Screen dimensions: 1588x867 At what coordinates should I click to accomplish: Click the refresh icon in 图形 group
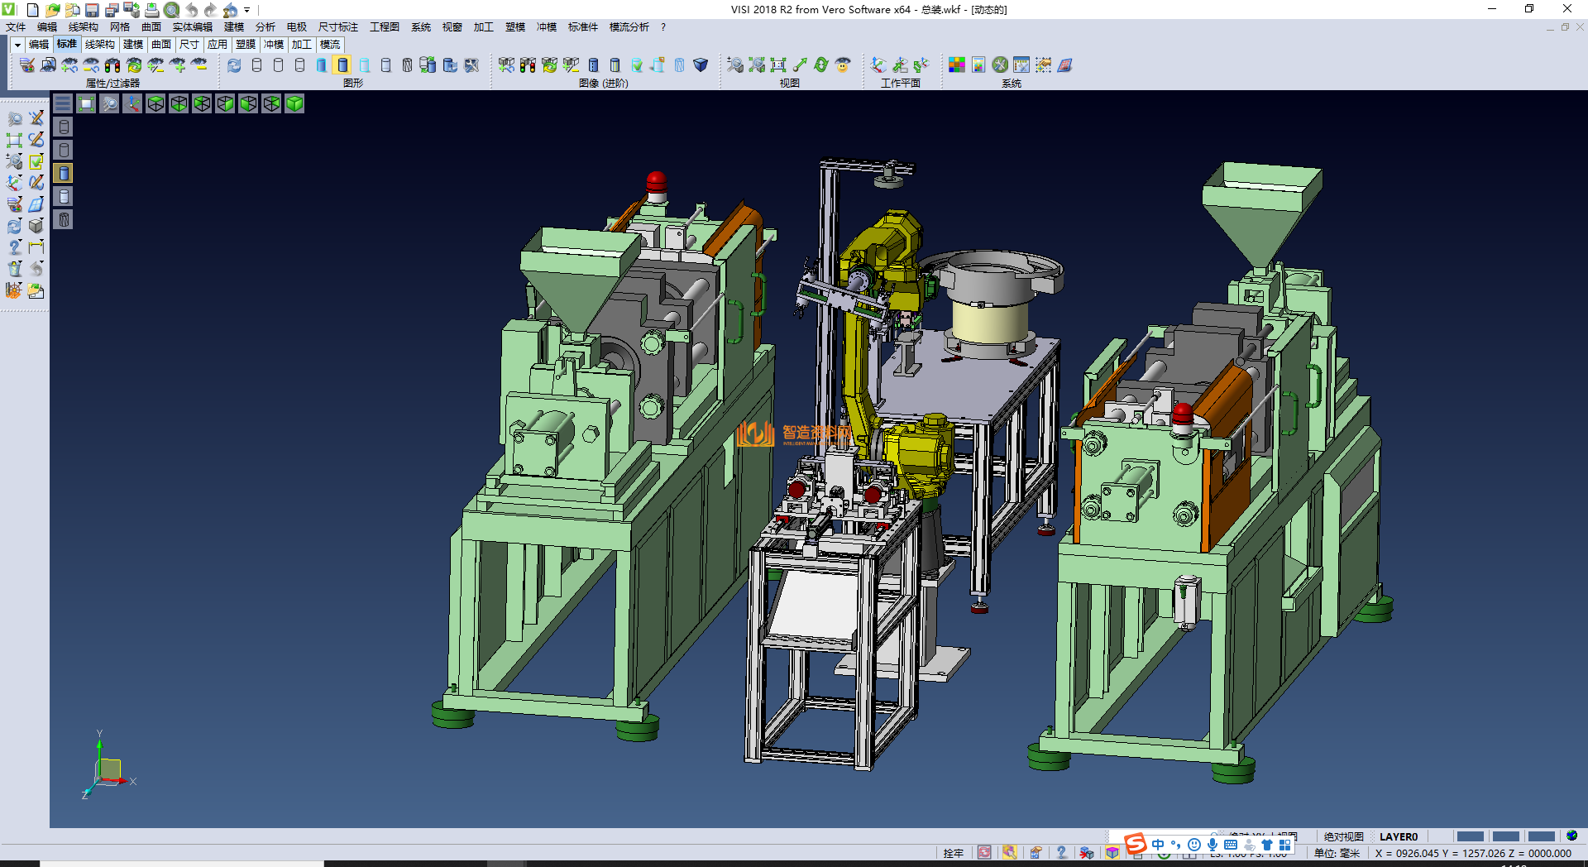pyautogui.click(x=234, y=65)
